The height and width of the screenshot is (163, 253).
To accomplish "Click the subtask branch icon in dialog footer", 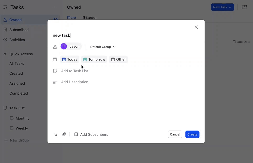I will click(x=56, y=134).
